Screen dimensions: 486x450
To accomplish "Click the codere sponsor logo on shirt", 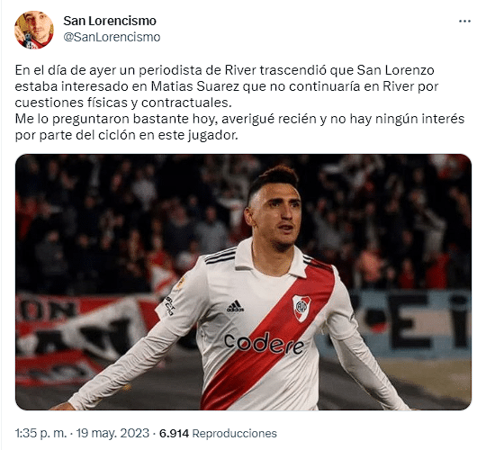I will (264, 344).
